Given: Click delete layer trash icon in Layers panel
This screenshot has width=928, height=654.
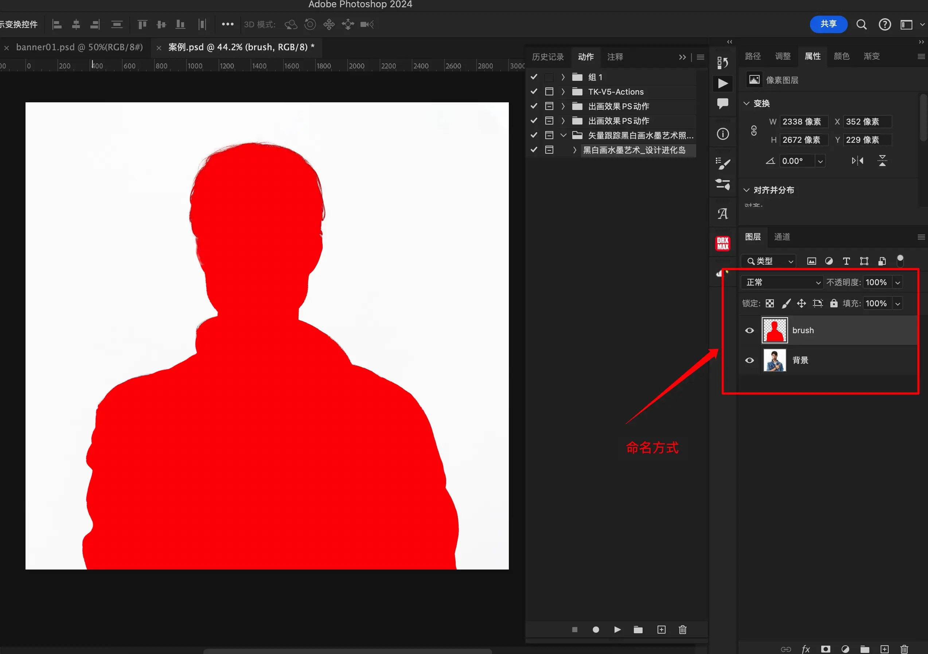Looking at the screenshot, I should click(904, 649).
